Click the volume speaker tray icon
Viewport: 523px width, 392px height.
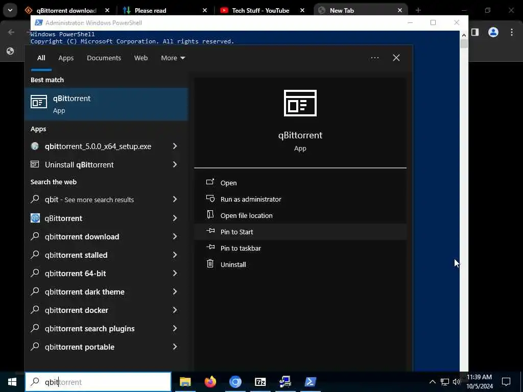coord(456,382)
